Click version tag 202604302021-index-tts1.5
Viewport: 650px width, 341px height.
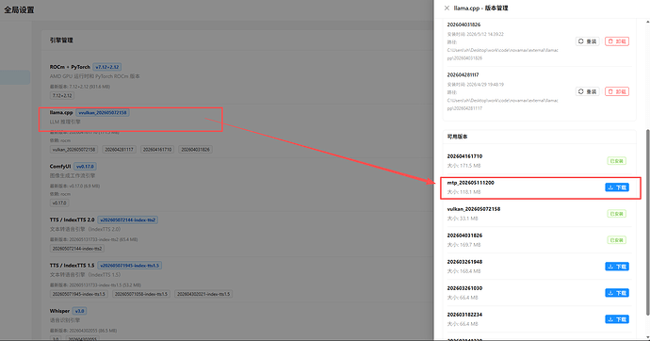coord(203,294)
